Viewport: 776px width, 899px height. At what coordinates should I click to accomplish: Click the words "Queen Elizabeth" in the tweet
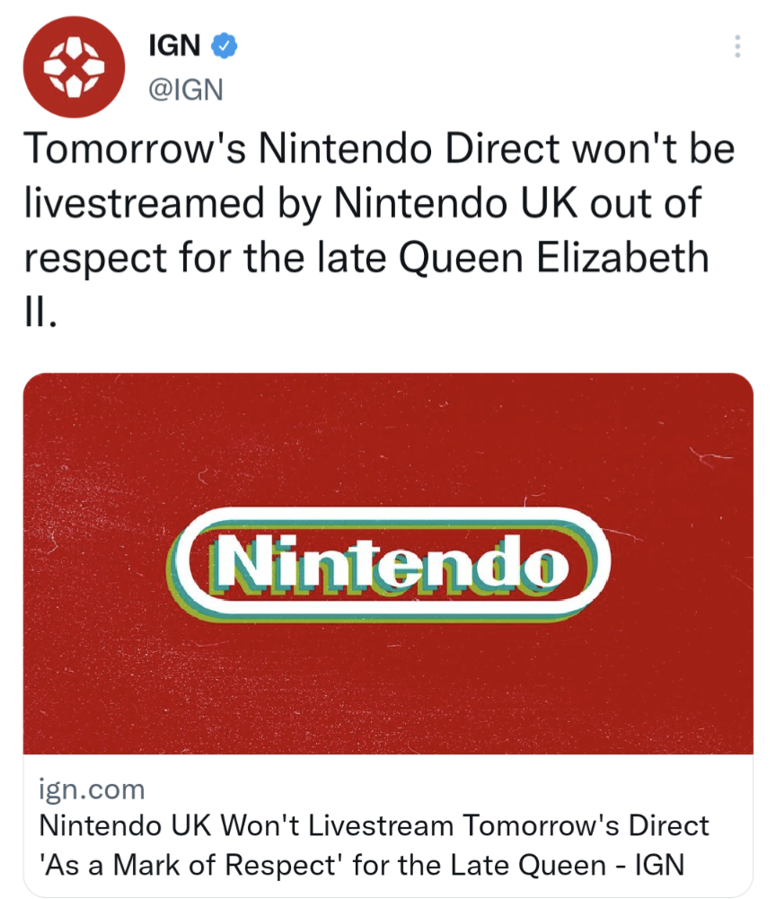(x=554, y=259)
